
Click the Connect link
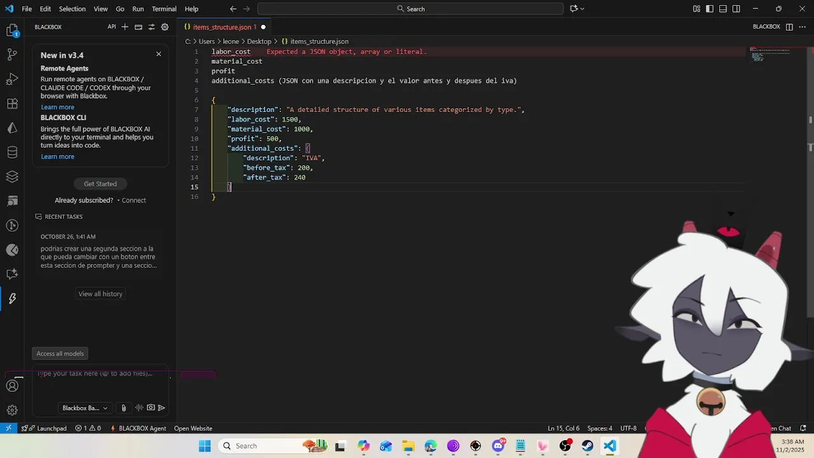point(134,200)
